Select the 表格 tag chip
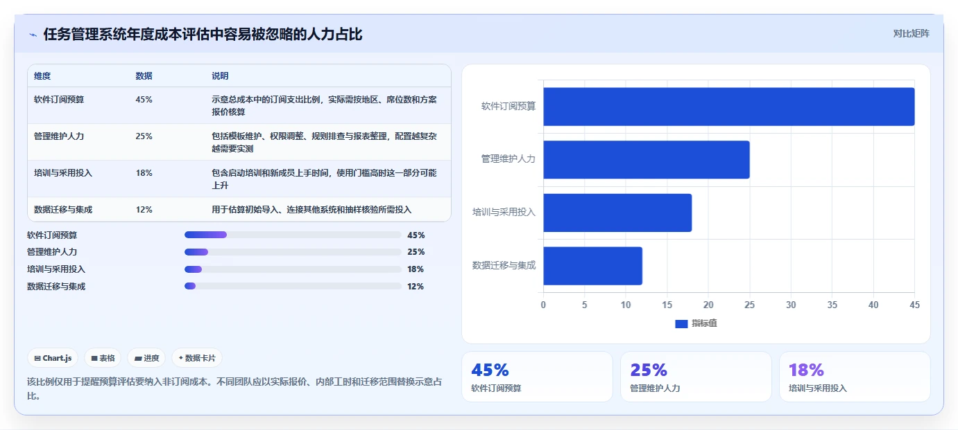The image size is (958, 430). 103,358
